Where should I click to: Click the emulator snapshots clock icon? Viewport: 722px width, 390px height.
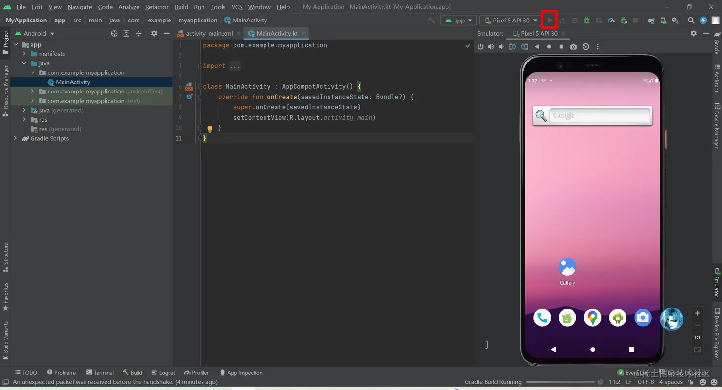[x=586, y=47]
